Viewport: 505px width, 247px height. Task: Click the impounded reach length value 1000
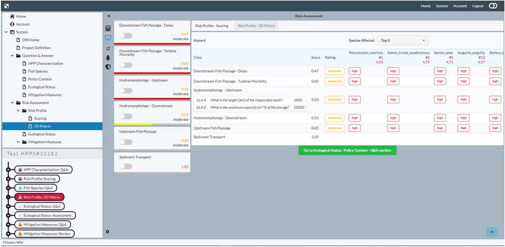click(x=298, y=100)
